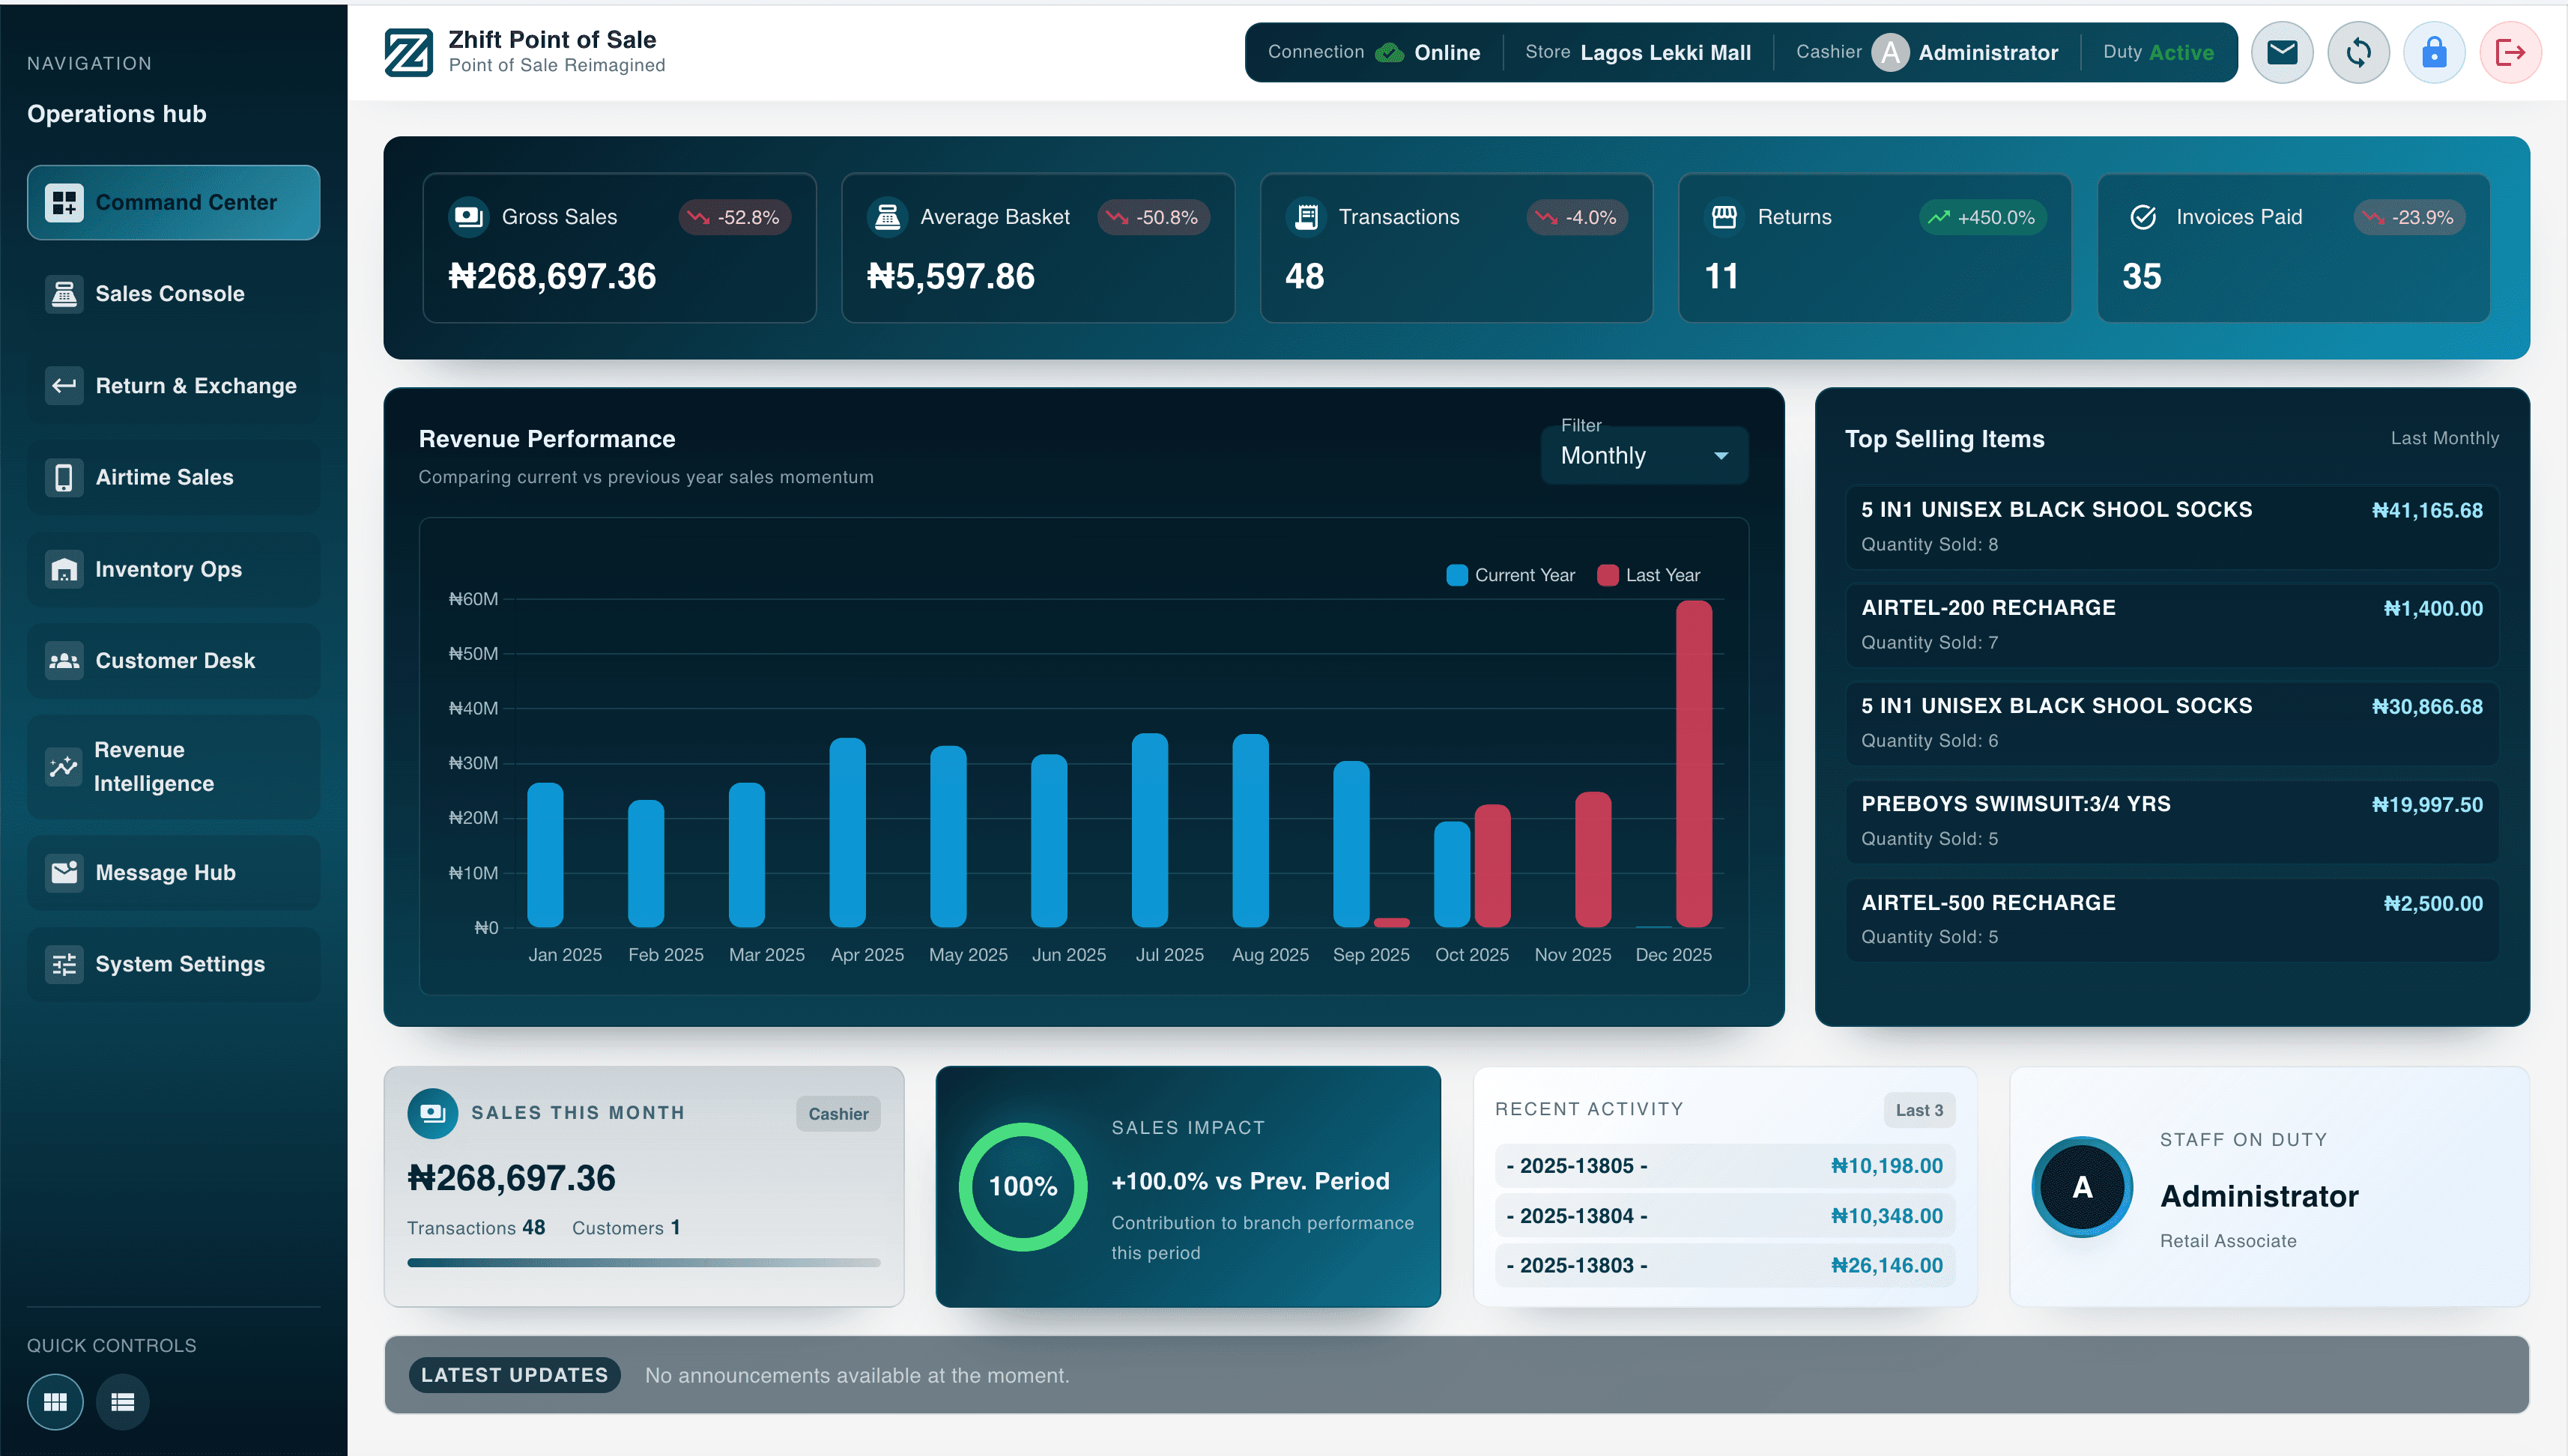Click the sync refresh icon in the header
Image resolution: width=2568 pixels, height=1456 pixels.
click(x=2358, y=52)
